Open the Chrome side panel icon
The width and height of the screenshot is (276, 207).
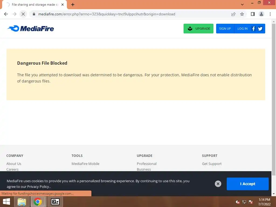(x=253, y=14)
